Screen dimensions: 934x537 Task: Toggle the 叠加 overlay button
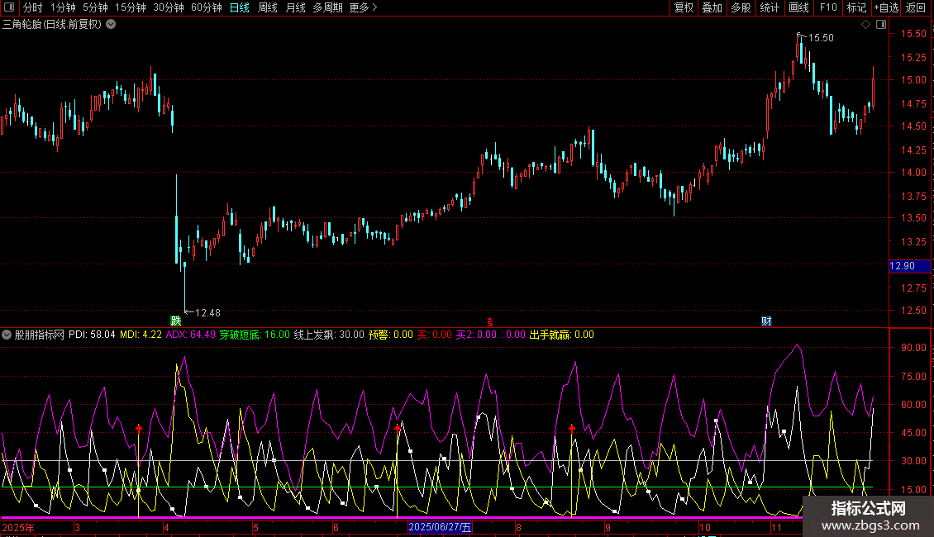(712, 8)
